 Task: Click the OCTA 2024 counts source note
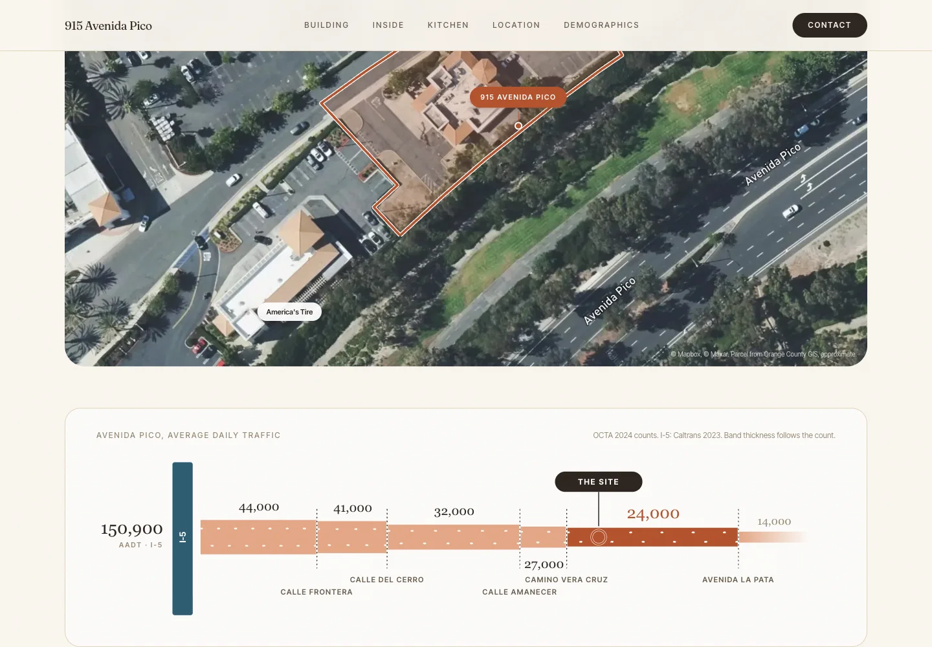point(714,435)
